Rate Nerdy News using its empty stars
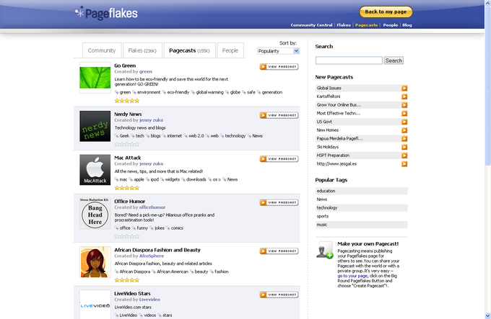This screenshot has width=491, height=319. (x=127, y=144)
